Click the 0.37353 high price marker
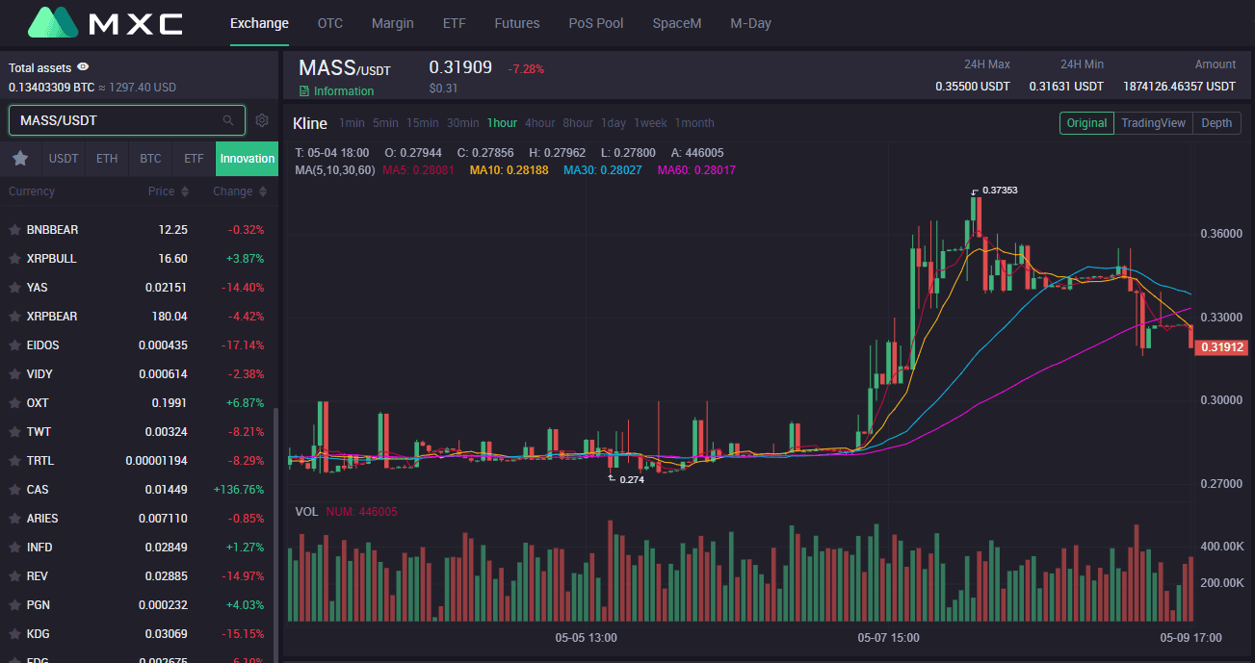Viewport: 1255px width, 663px height. 999,191
